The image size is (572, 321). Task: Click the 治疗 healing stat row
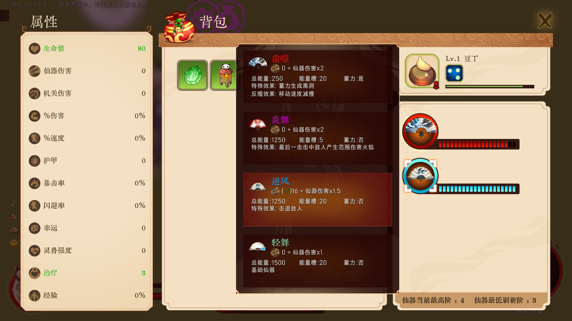[x=87, y=273]
